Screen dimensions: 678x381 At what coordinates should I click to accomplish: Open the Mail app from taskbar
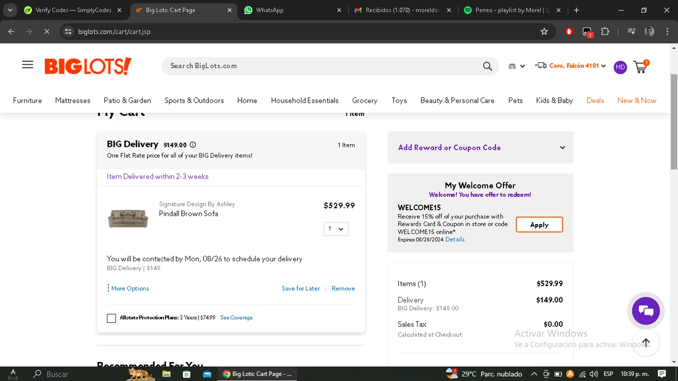207,374
